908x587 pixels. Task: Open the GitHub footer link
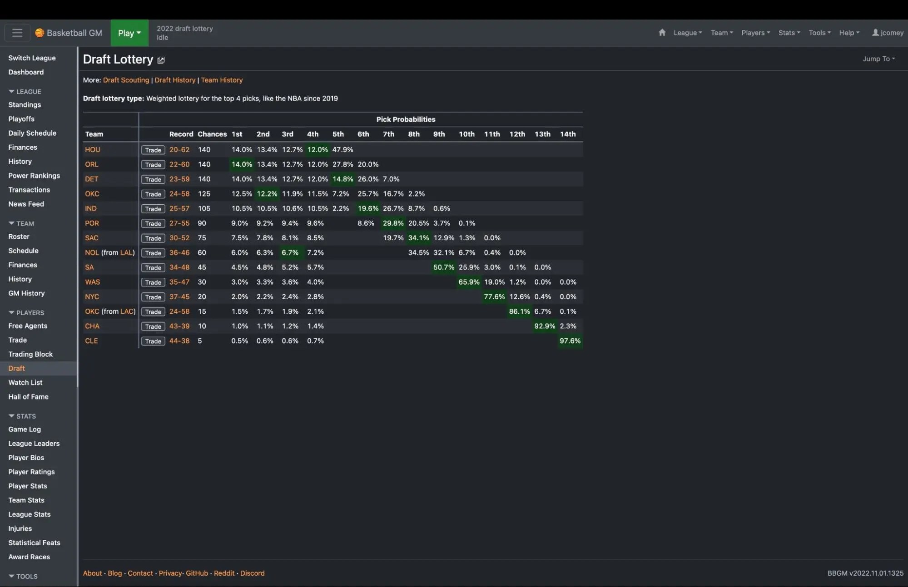coord(197,573)
